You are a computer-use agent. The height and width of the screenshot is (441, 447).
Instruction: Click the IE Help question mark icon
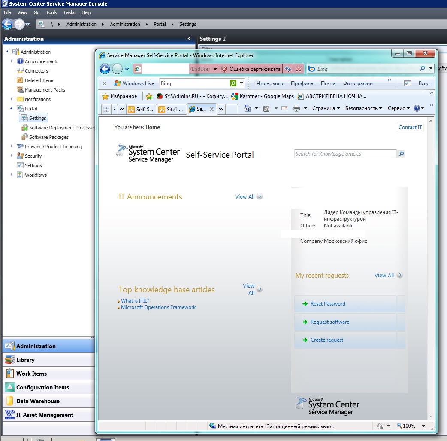pos(417,108)
